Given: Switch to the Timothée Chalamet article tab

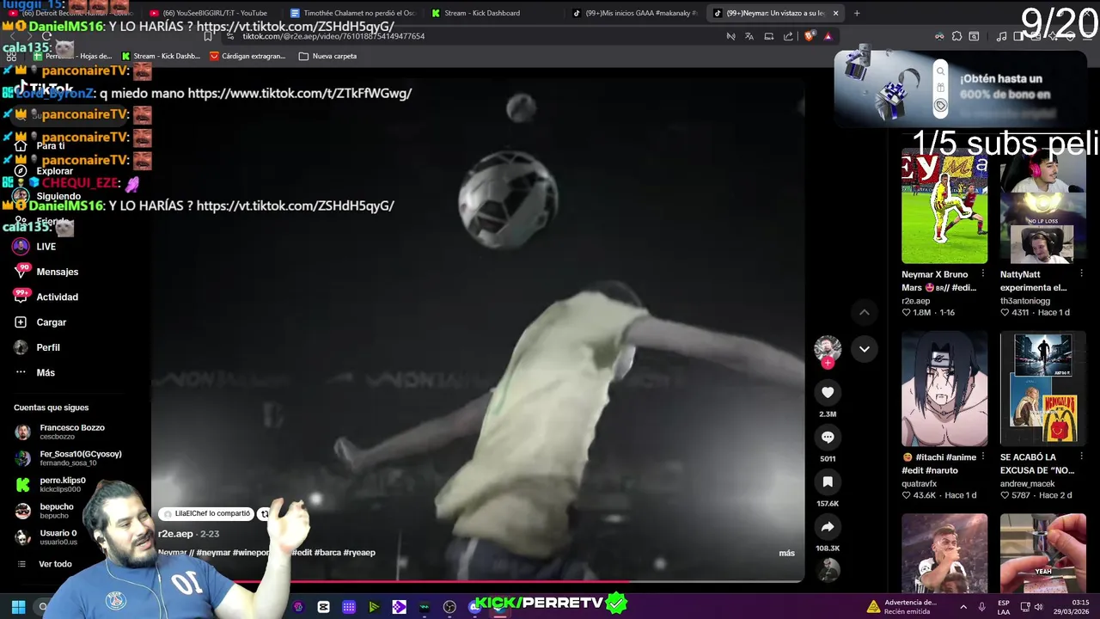Looking at the screenshot, I should (352, 13).
